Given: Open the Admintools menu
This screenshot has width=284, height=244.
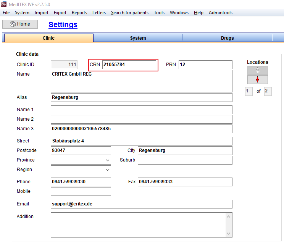Looking at the screenshot, I should [220, 13].
